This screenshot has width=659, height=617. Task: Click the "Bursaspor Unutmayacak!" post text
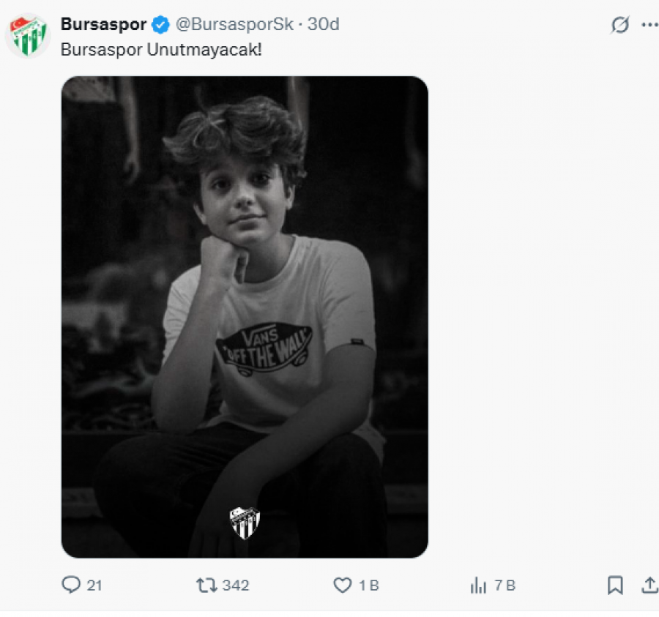pos(161,51)
